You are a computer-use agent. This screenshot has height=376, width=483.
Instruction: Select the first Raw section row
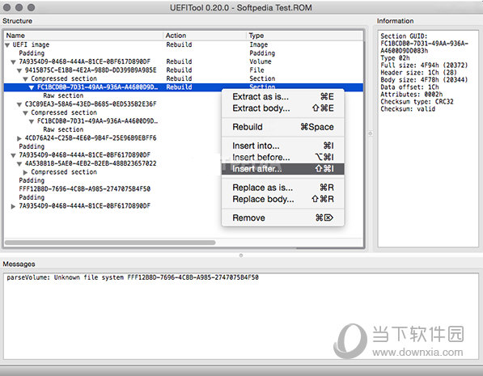(63, 95)
